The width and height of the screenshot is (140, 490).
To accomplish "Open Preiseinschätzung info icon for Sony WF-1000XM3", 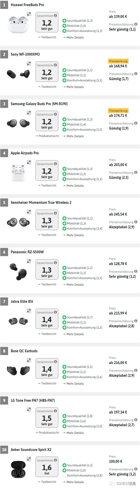I will (136, 74).
